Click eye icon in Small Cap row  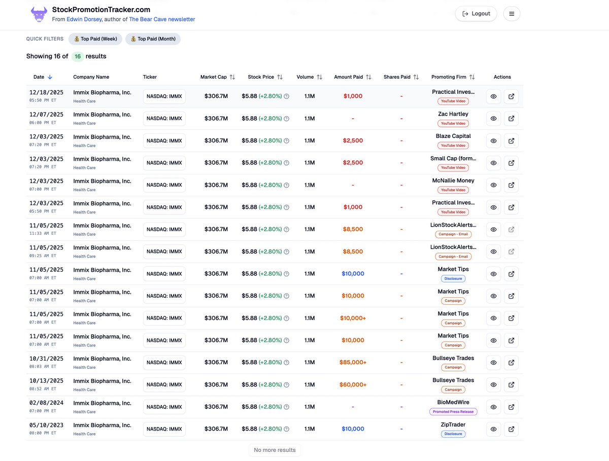tap(493, 163)
